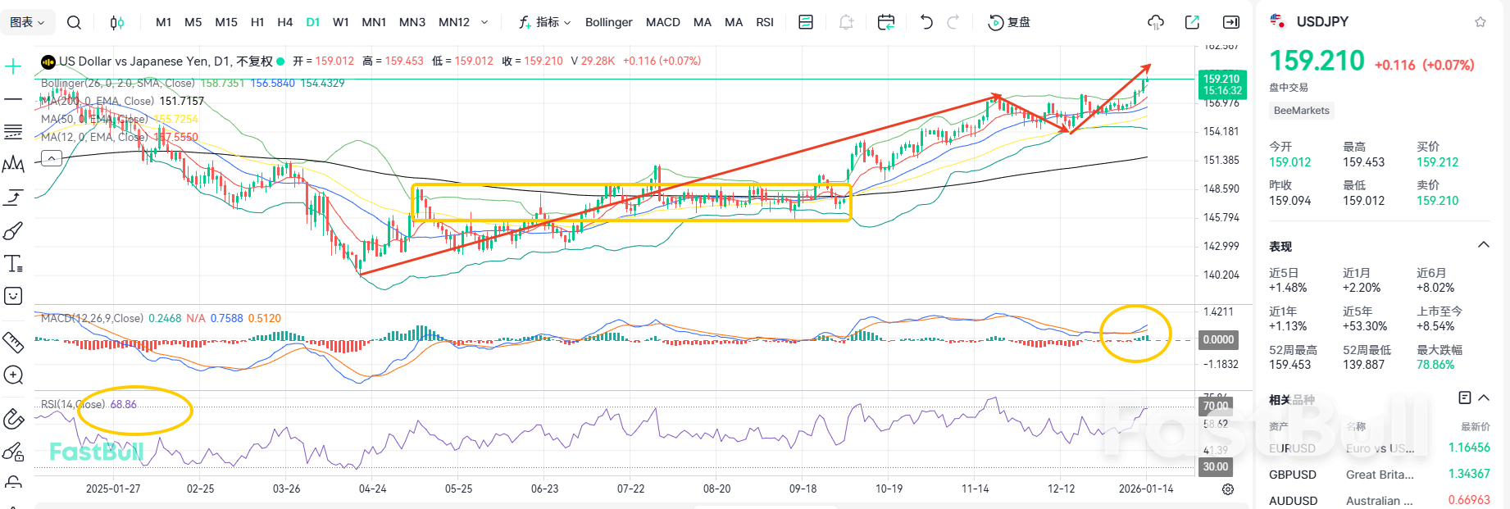This screenshot has height=509, width=1510.
Task: Toggle USDJPY favorite star
Action: pos(1480,22)
